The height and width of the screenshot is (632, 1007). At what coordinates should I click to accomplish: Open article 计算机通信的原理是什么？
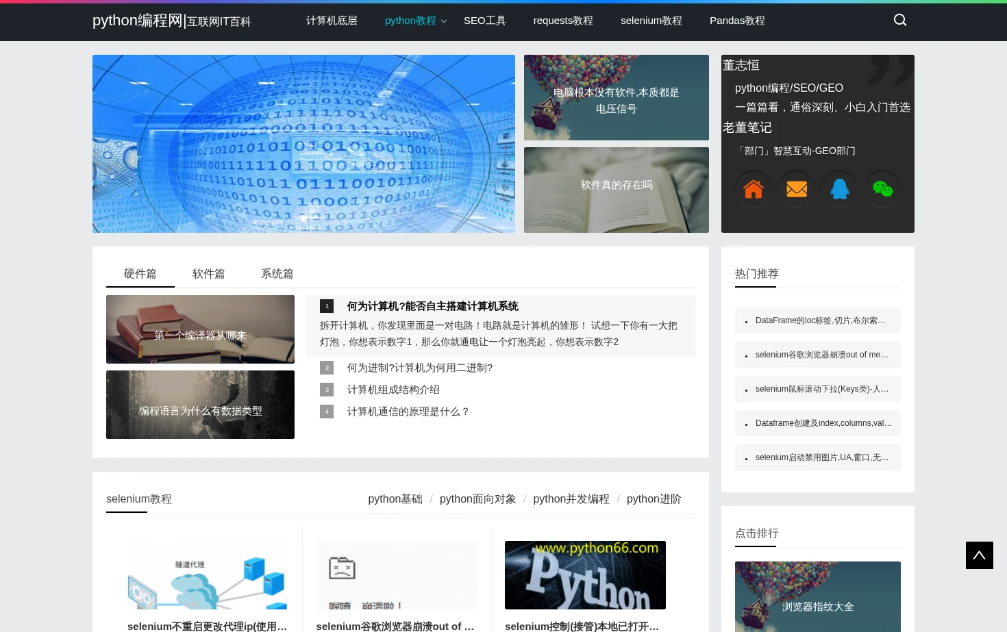(x=409, y=412)
